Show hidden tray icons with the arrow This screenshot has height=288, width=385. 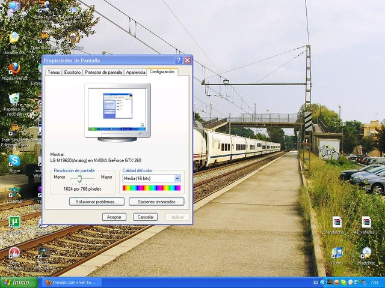[x=322, y=282]
